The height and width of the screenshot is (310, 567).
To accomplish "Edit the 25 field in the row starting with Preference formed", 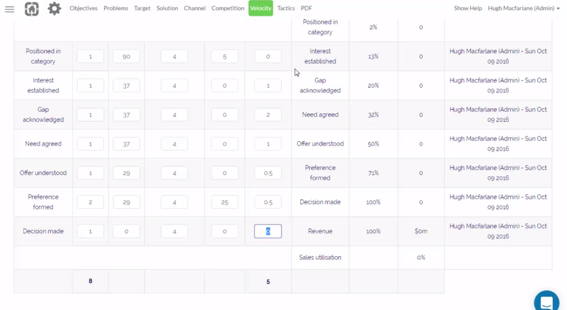I will (x=224, y=202).
